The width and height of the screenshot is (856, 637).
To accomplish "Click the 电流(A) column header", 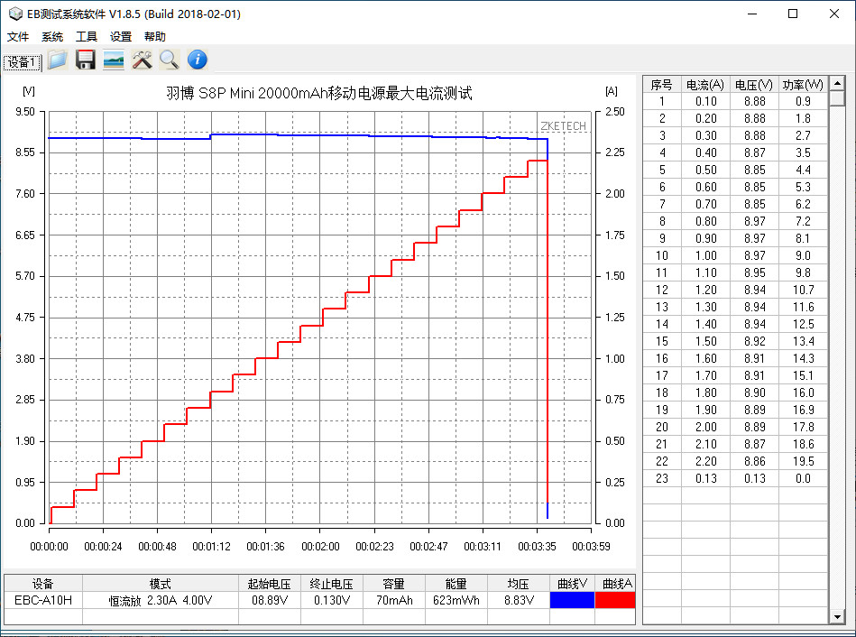I will click(705, 85).
